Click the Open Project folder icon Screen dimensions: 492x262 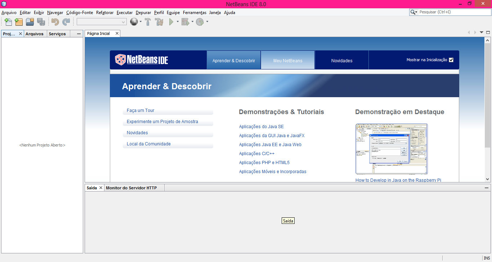pyautogui.click(x=30, y=22)
